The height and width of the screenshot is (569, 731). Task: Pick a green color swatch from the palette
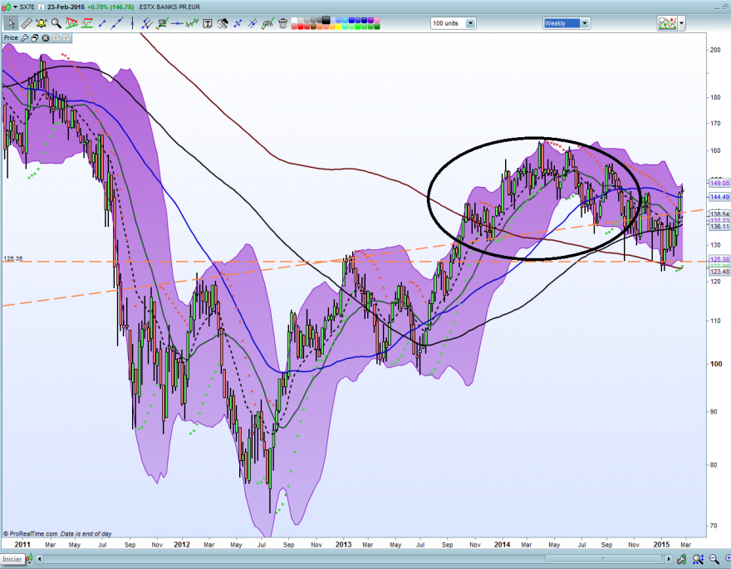point(357,27)
